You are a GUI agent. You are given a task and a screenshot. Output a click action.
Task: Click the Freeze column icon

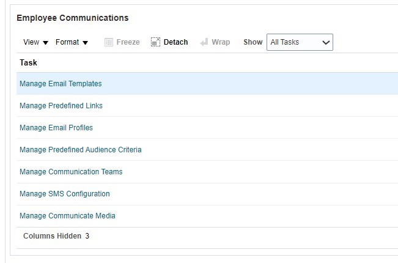click(109, 42)
